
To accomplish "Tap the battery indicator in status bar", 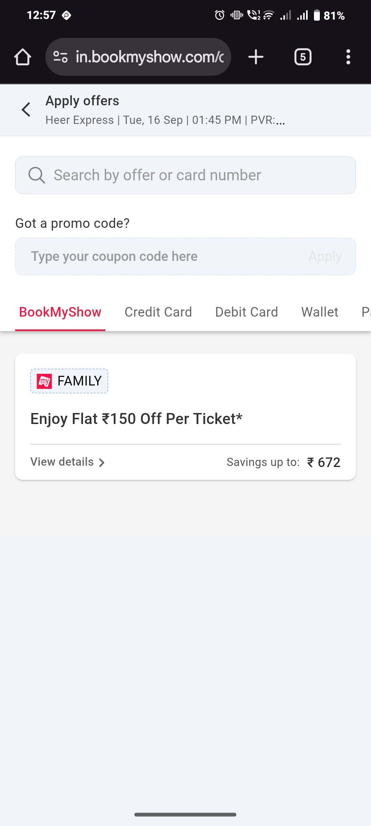I will (x=317, y=15).
